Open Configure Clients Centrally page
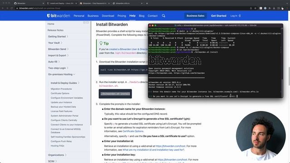Image resolution: width=290 pixels, height=163 pixels. pyautogui.click(x=64, y=120)
